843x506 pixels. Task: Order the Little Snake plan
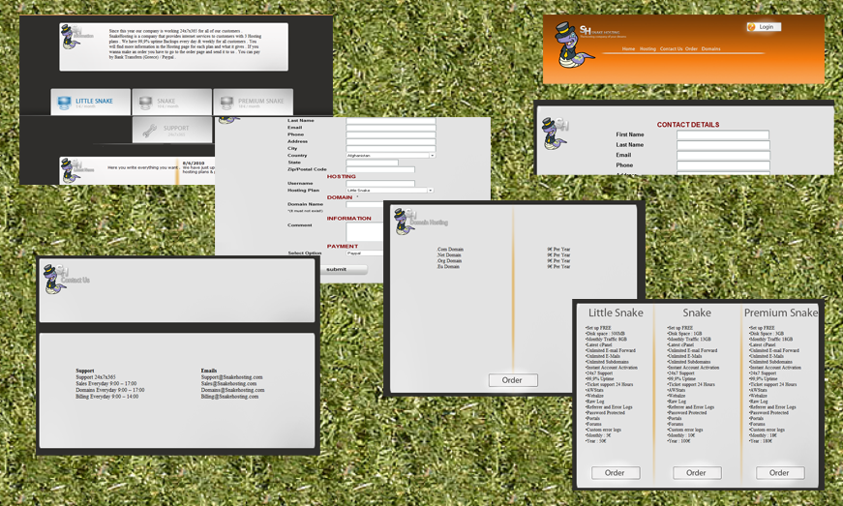615,473
